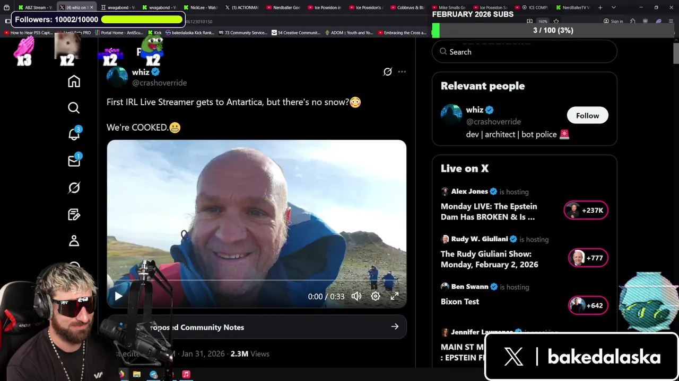The width and height of the screenshot is (679, 381).
Task: Play the video in whiz's post
Action: 118,296
